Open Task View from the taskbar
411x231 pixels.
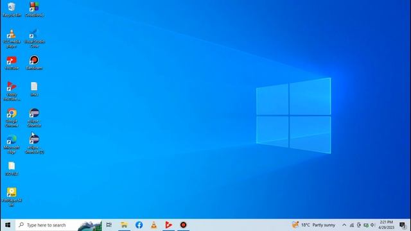pyautogui.click(x=109, y=225)
